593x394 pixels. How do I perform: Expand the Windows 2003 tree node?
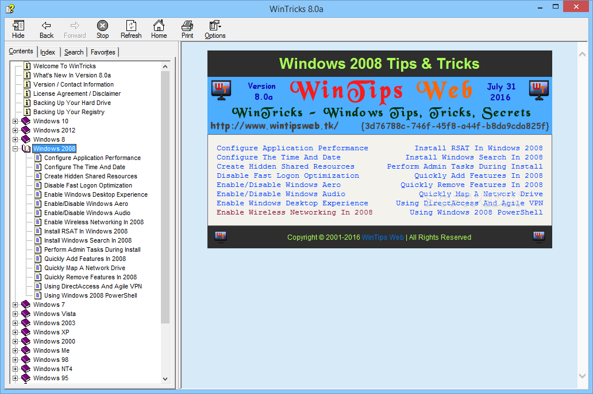[x=15, y=323]
